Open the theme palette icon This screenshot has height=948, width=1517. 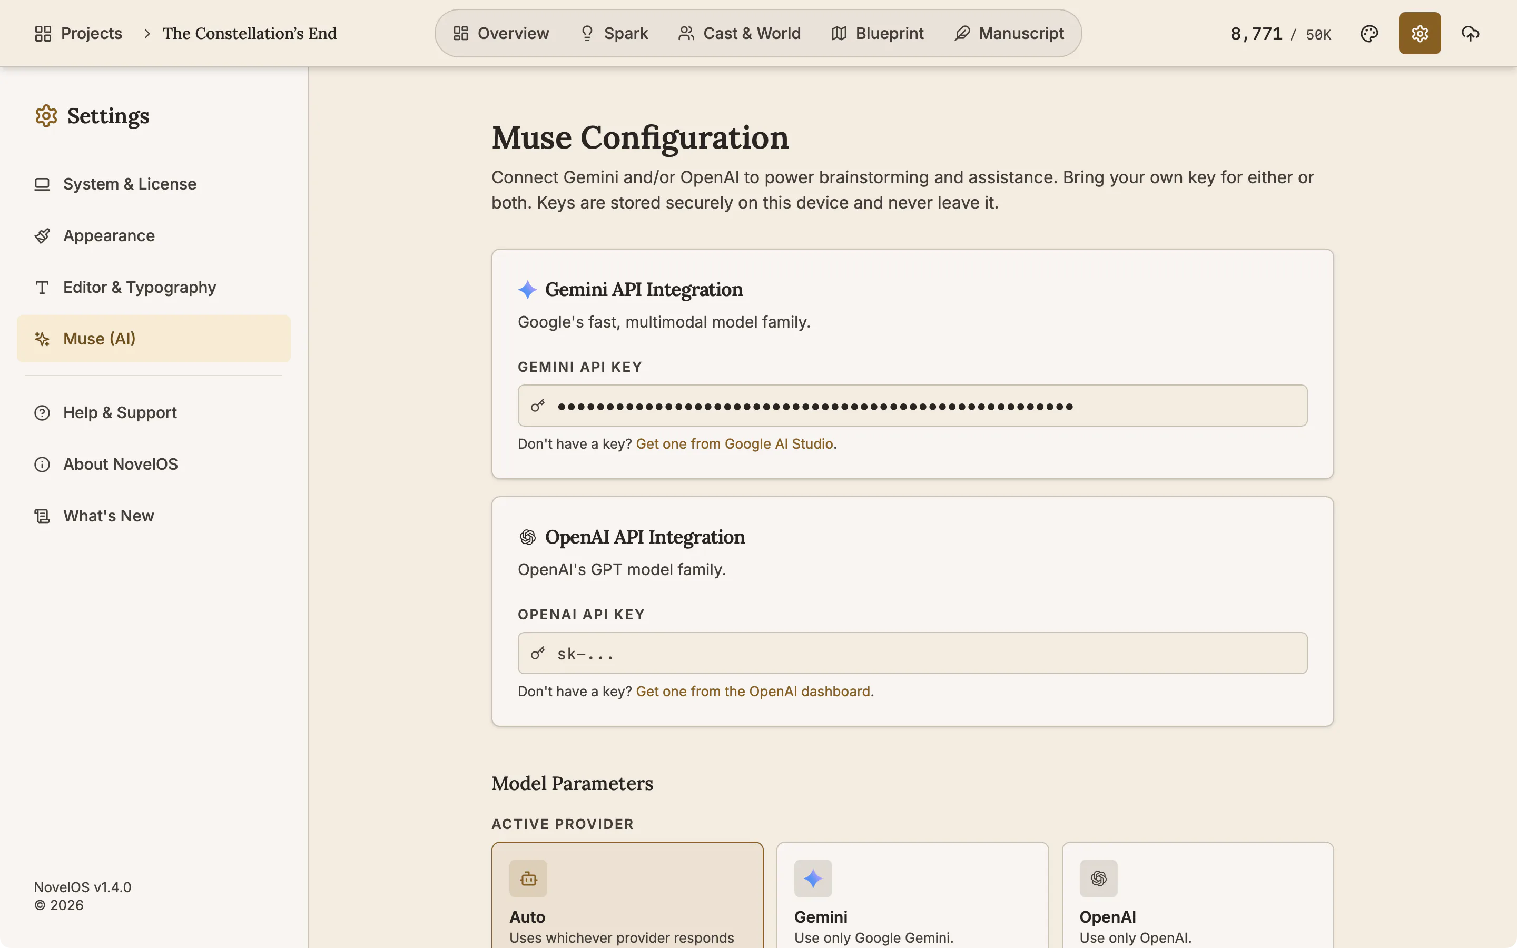tap(1369, 33)
